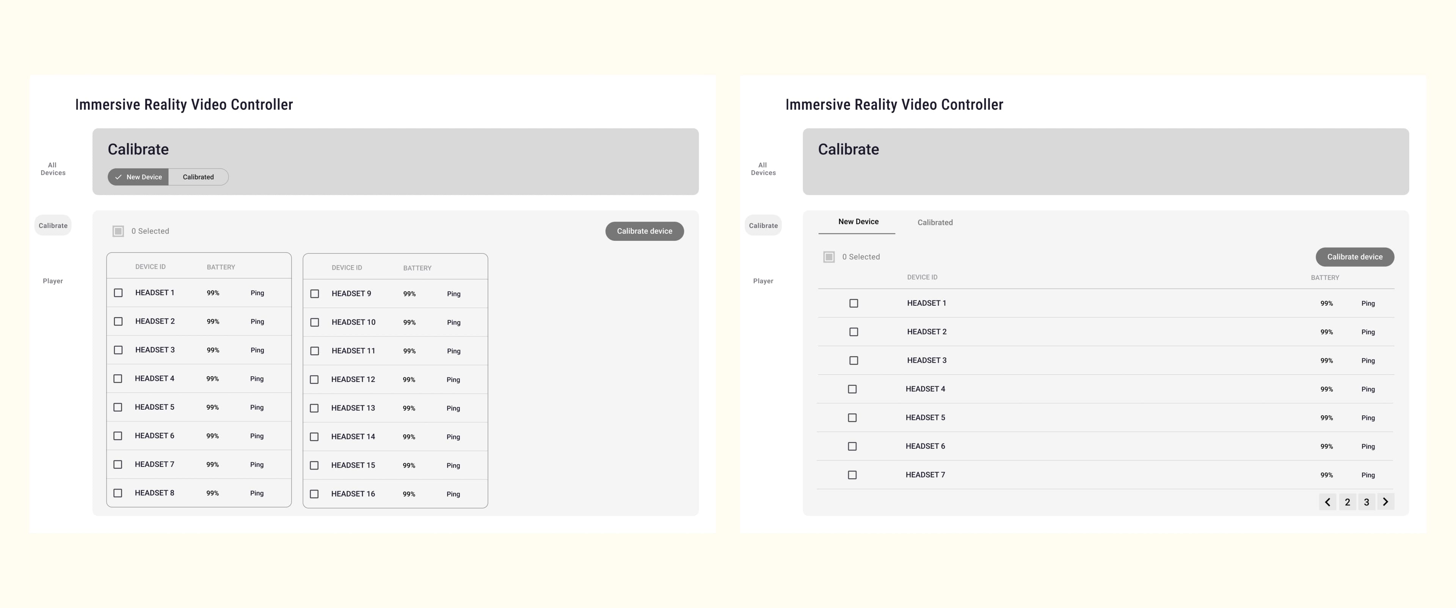This screenshot has width=1456, height=608.
Task: Ping HEADSET 7 in right mockup
Action: coord(1368,475)
